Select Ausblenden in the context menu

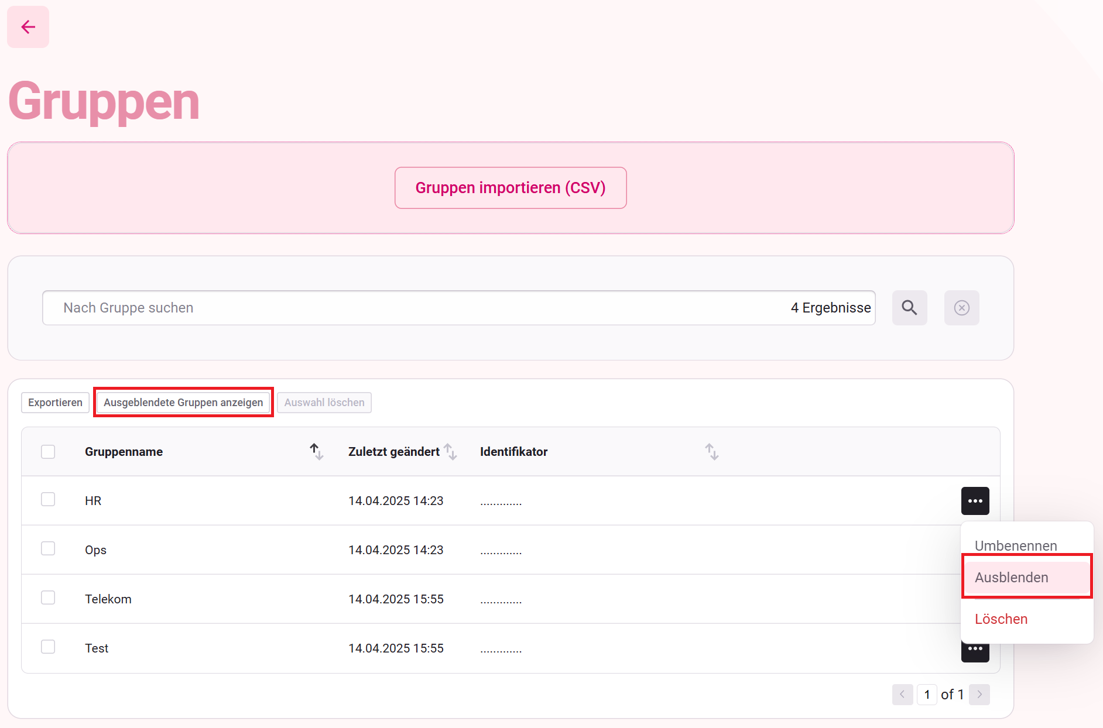1012,578
